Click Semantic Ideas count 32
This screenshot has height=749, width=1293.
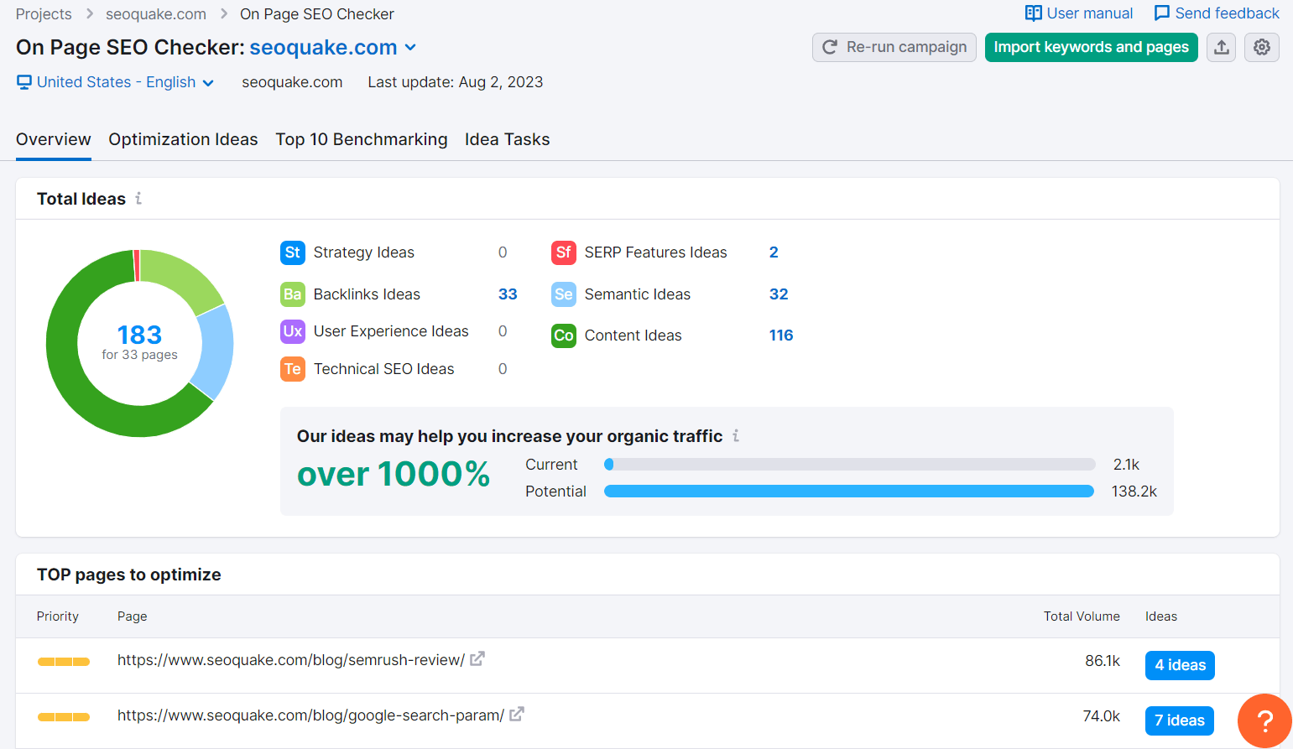(779, 294)
